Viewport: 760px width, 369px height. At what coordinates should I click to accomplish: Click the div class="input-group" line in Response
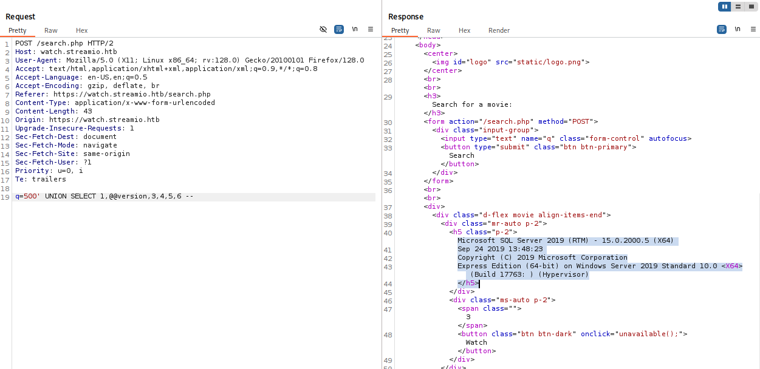(x=485, y=130)
